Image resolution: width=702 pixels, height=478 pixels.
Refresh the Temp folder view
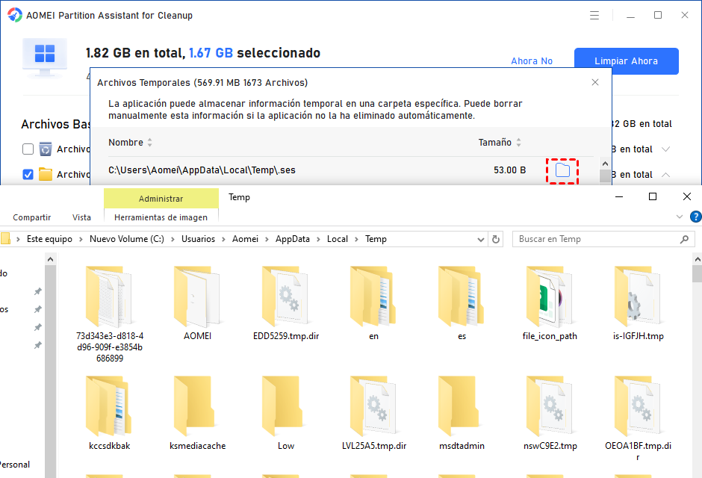click(493, 239)
